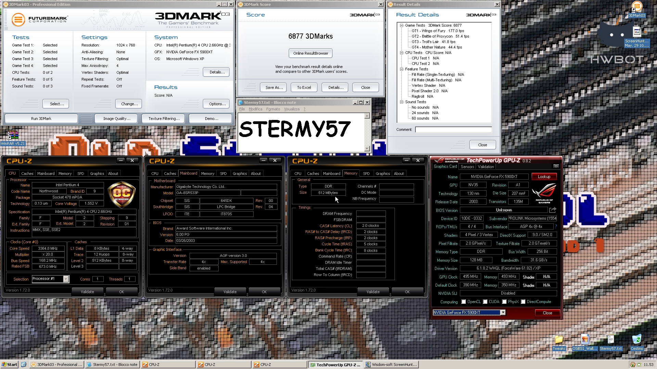Open the 3DMark03 desktop shortcut icon
Viewport: 657px width, 369px height.
point(636,9)
